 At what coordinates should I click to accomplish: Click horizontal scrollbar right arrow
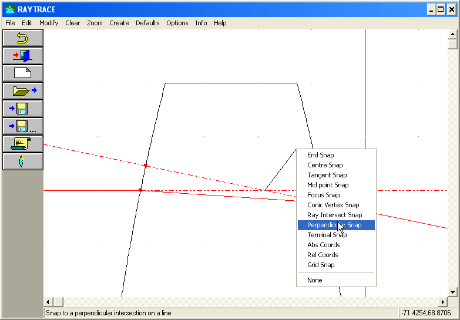coord(443,302)
